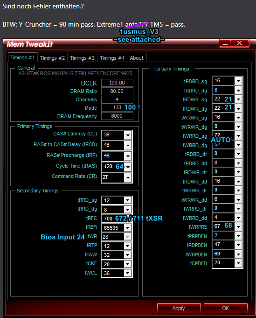
Task: Open the tWRRD_sg dropdown arrow
Action: [238, 136]
